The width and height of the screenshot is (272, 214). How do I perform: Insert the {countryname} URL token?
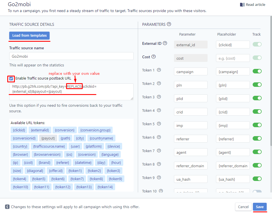[101, 138]
